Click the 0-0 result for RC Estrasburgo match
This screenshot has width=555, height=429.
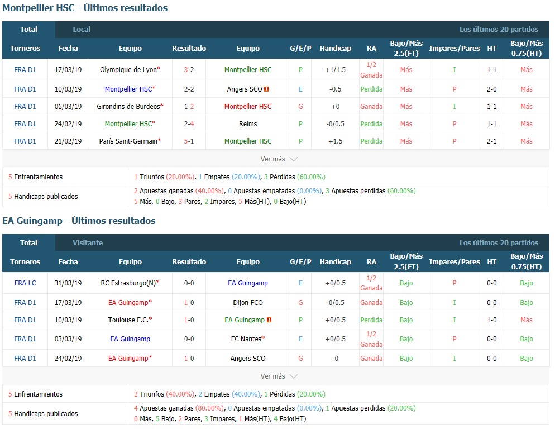[189, 283]
